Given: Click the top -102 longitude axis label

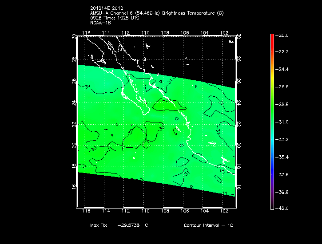Looking at the screenshot, I should 222,33.
